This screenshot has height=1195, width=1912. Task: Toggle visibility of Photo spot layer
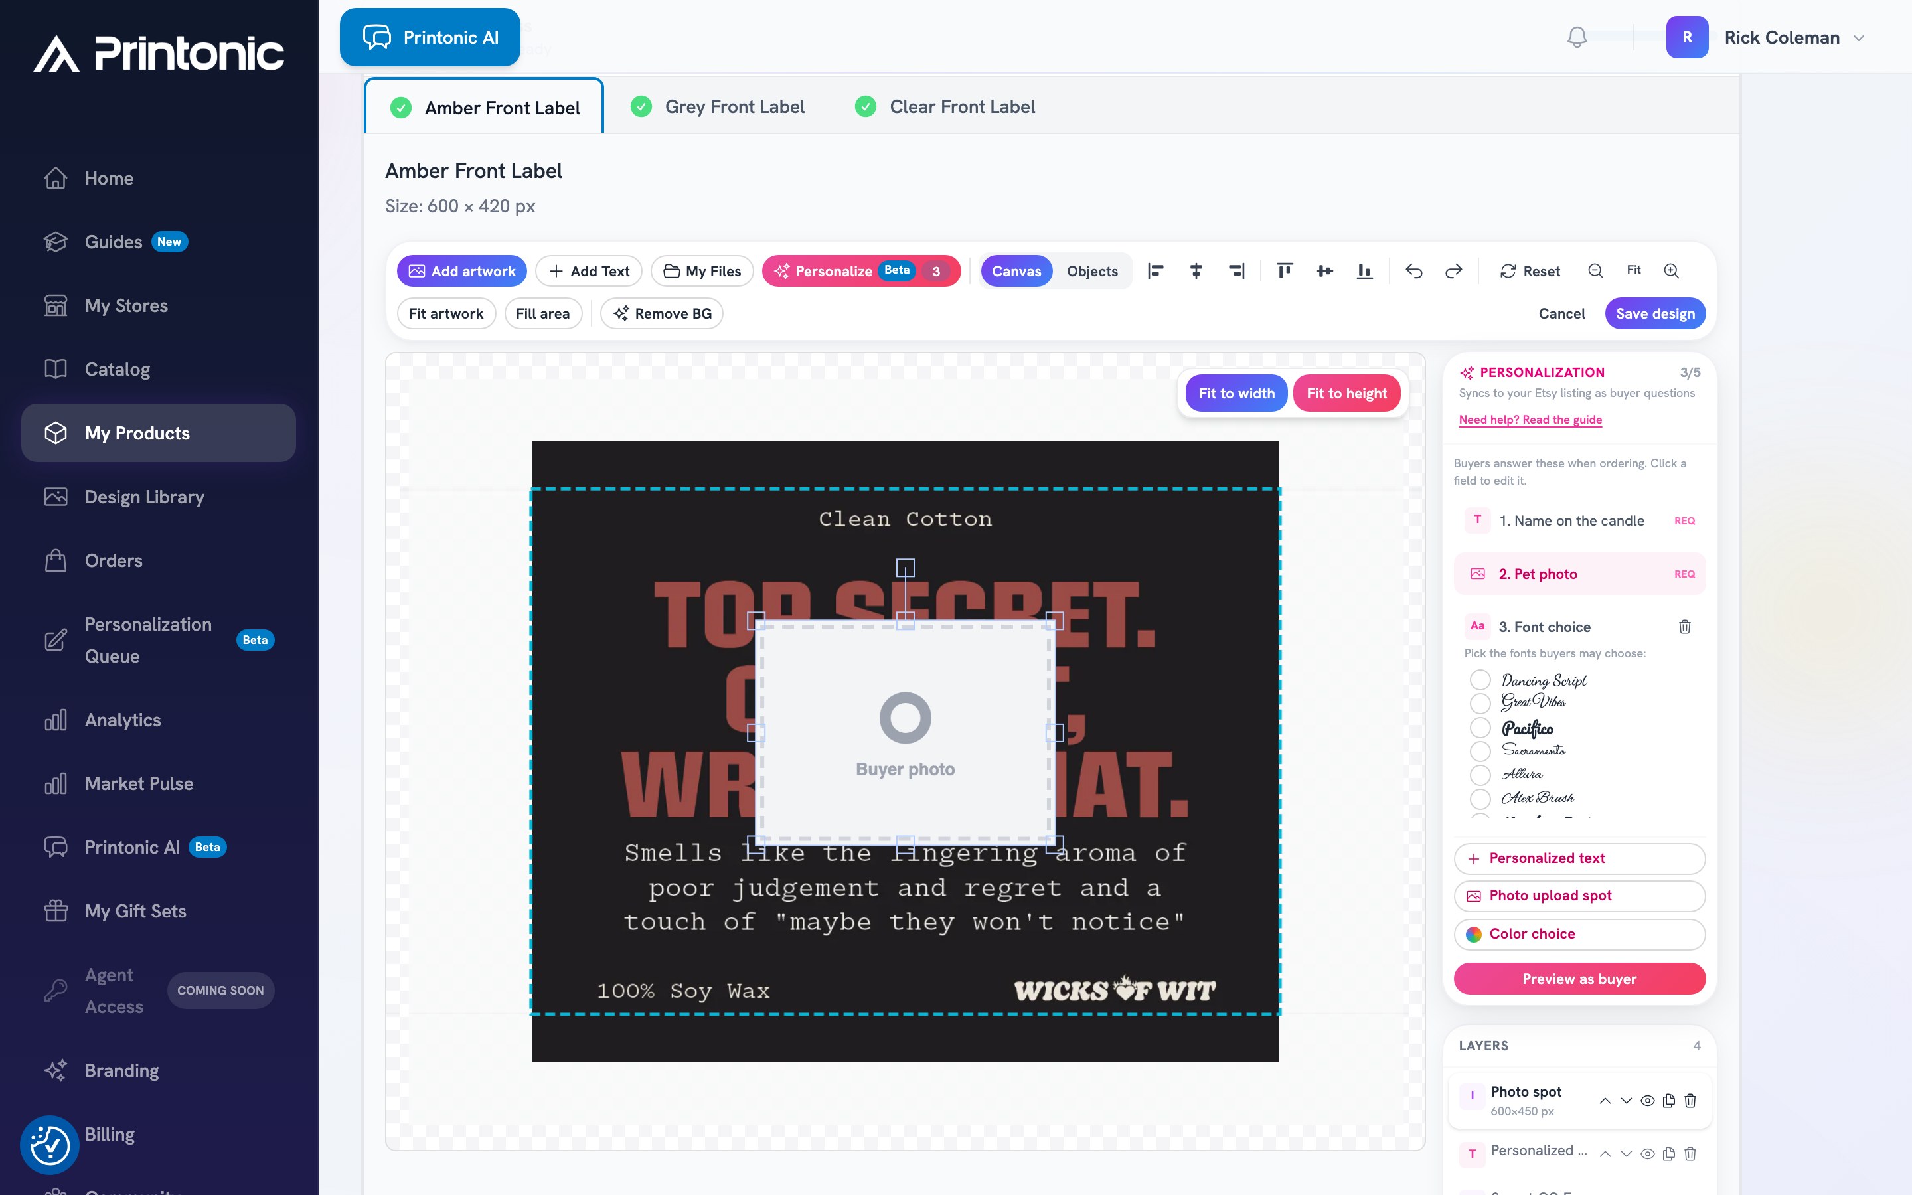coord(1647,1101)
